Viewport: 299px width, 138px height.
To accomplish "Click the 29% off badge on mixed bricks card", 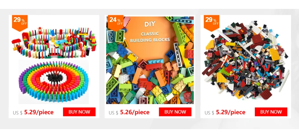I will [212, 23].
